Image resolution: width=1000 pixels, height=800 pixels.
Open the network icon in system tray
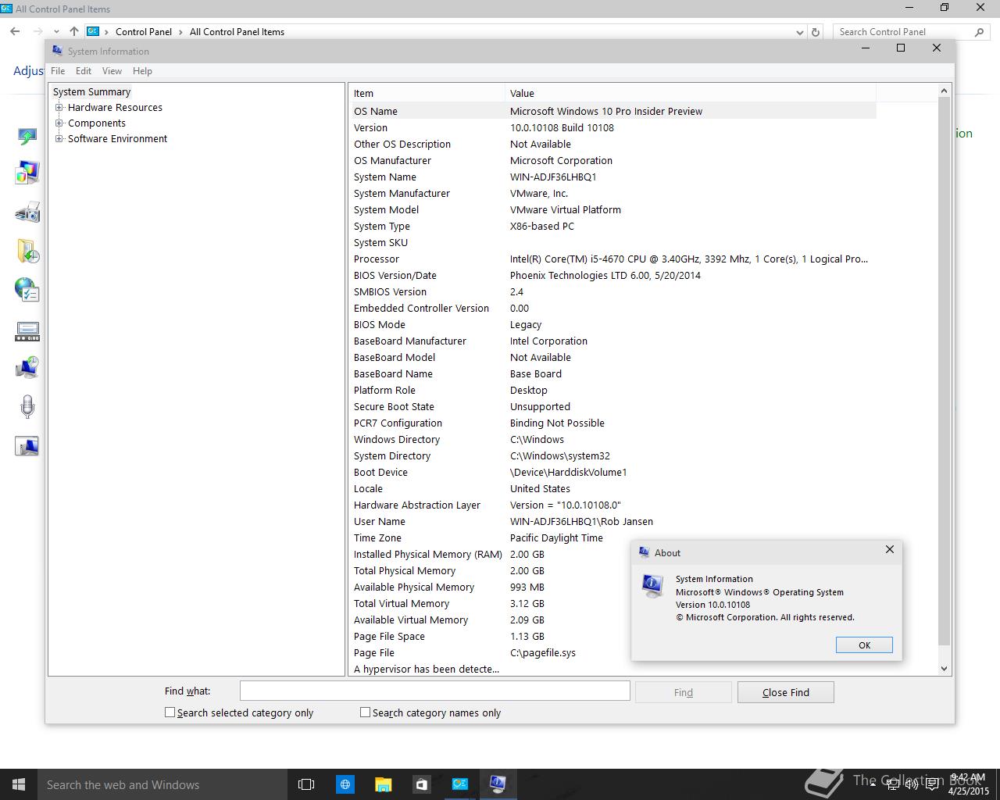click(x=893, y=785)
